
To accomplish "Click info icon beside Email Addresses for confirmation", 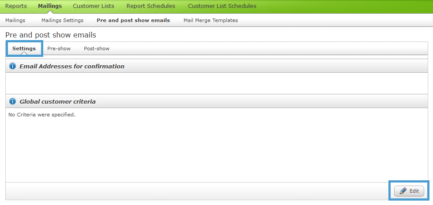I will (x=12, y=66).
